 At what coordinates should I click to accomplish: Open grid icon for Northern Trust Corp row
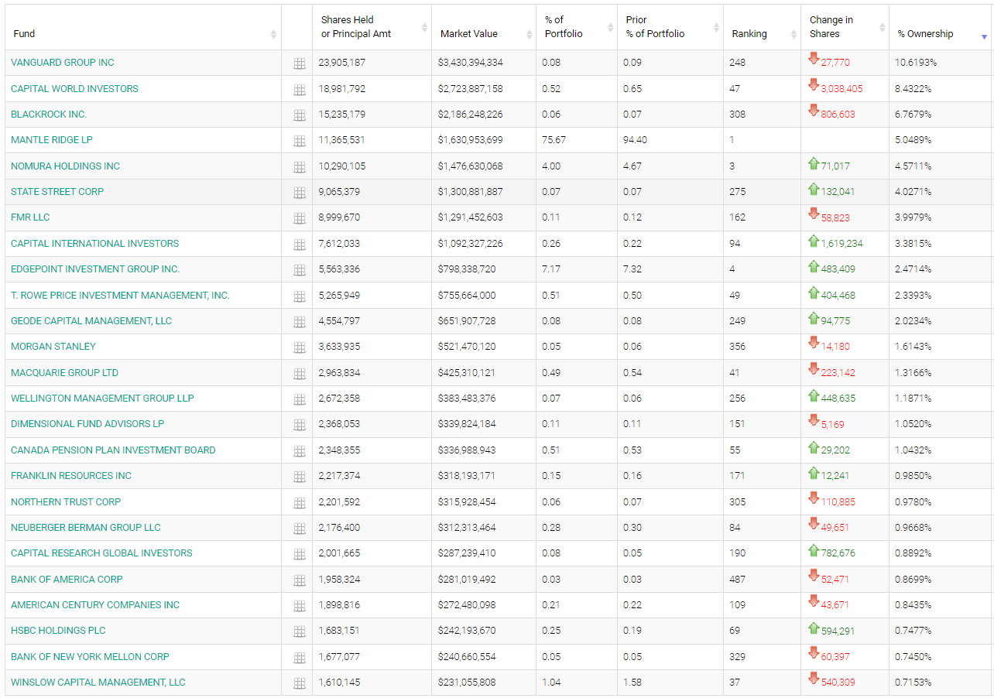tap(300, 503)
